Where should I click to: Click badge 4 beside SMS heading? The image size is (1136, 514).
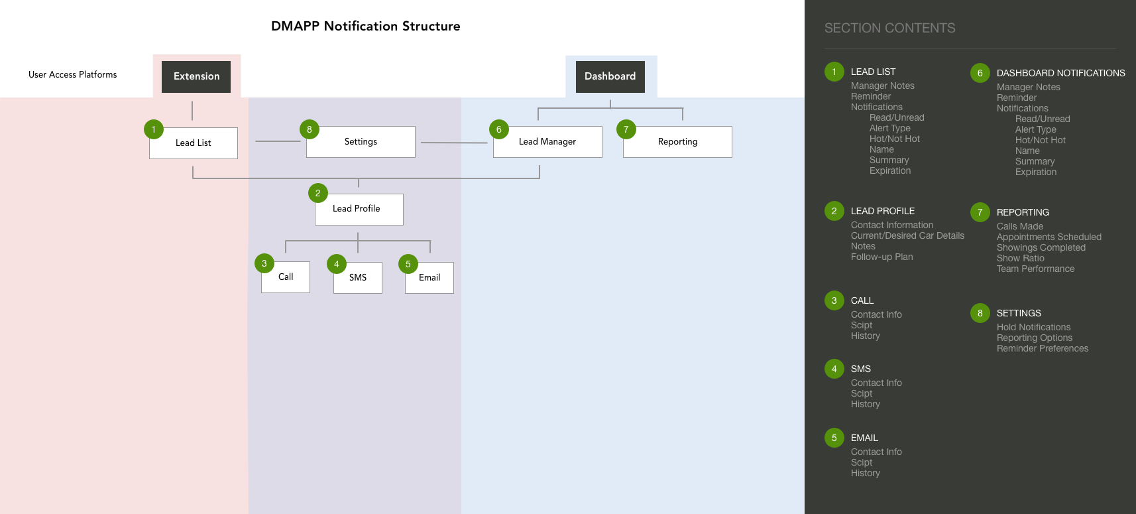tap(834, 369)
